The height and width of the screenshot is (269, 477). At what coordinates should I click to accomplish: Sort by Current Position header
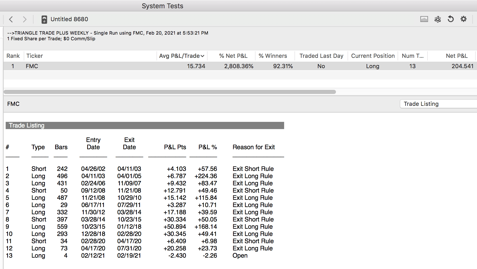(x=373, y=56)
